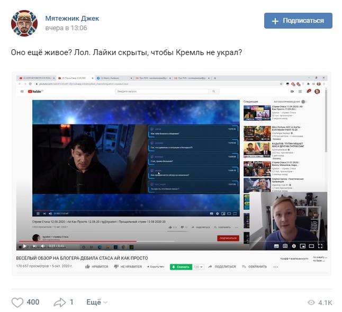Pause the inner Стрим Стаса video
The height and width of the screenshot is (312, 342).
[x=38, y=213]
